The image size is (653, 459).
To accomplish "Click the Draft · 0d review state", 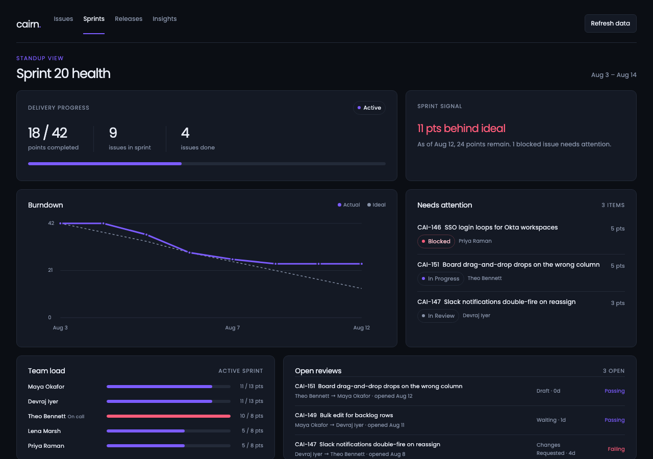I will [x=548, y=391].
